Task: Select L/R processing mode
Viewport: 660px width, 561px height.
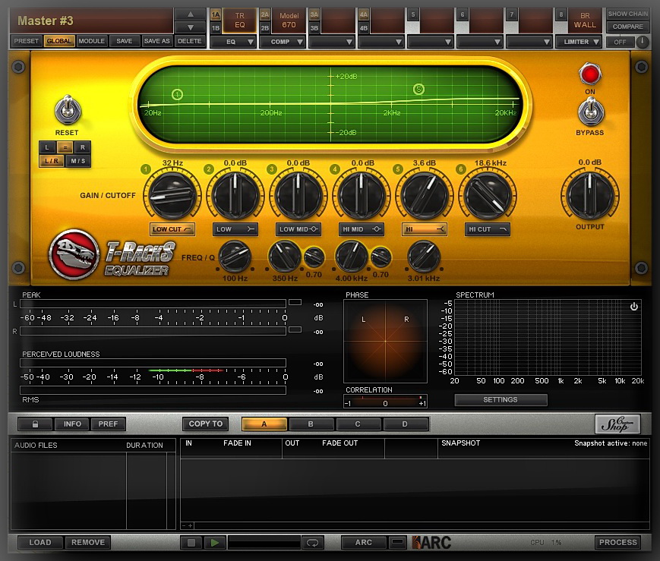Action: pos(52,161)
